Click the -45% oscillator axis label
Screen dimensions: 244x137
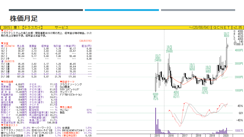240,120
